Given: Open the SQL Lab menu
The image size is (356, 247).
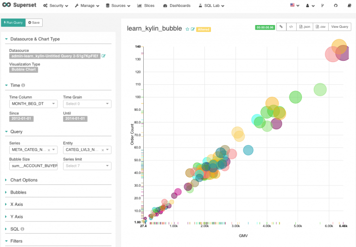Looking at the screenshot, I should (211, 6).
